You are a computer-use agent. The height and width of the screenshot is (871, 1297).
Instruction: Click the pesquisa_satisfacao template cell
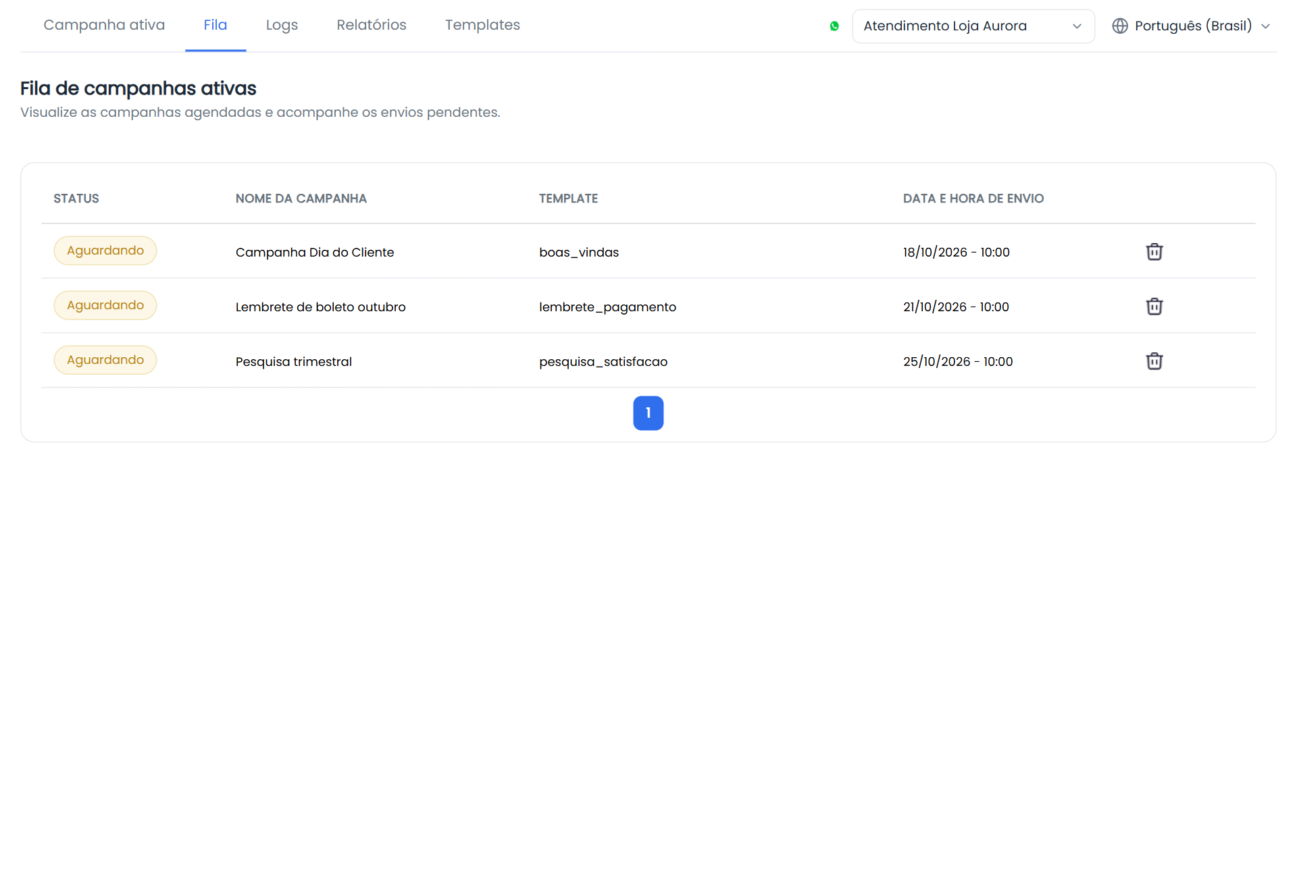(603, 362)
